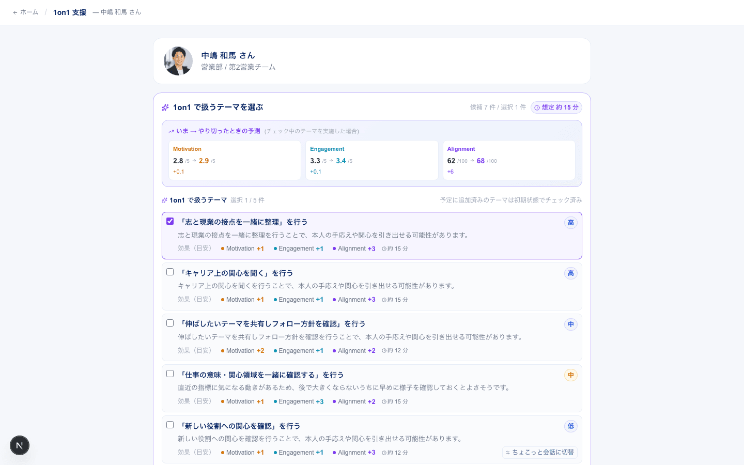
Task: Check 新しい役割への関心を確認 checkbox
Action: pos(170,425)
